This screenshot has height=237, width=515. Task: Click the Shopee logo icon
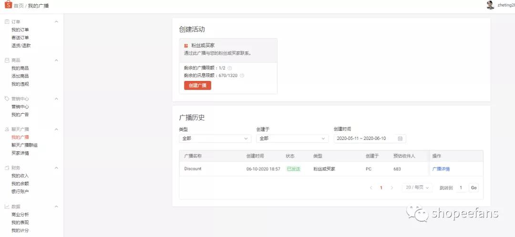pos(8,5)
